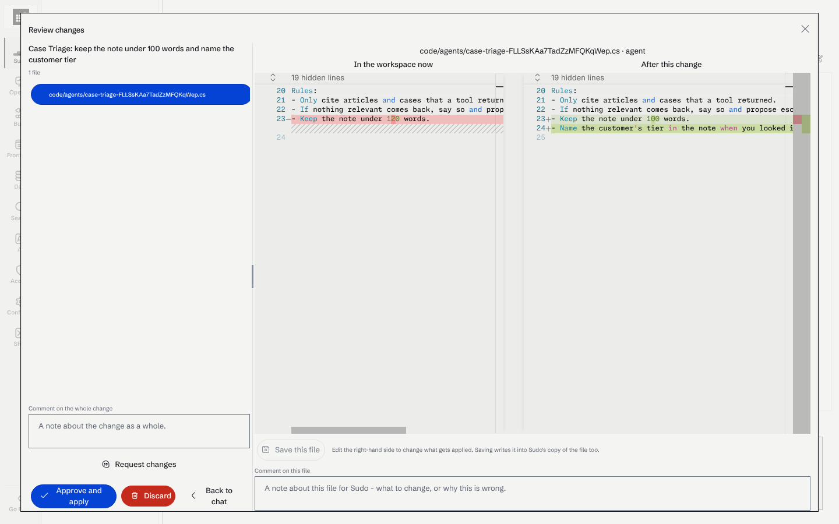Click Approve and apply button
Image resolution: width=839 pixels, height=524 pixels.
pyautogui.click(x=73, y=496)
